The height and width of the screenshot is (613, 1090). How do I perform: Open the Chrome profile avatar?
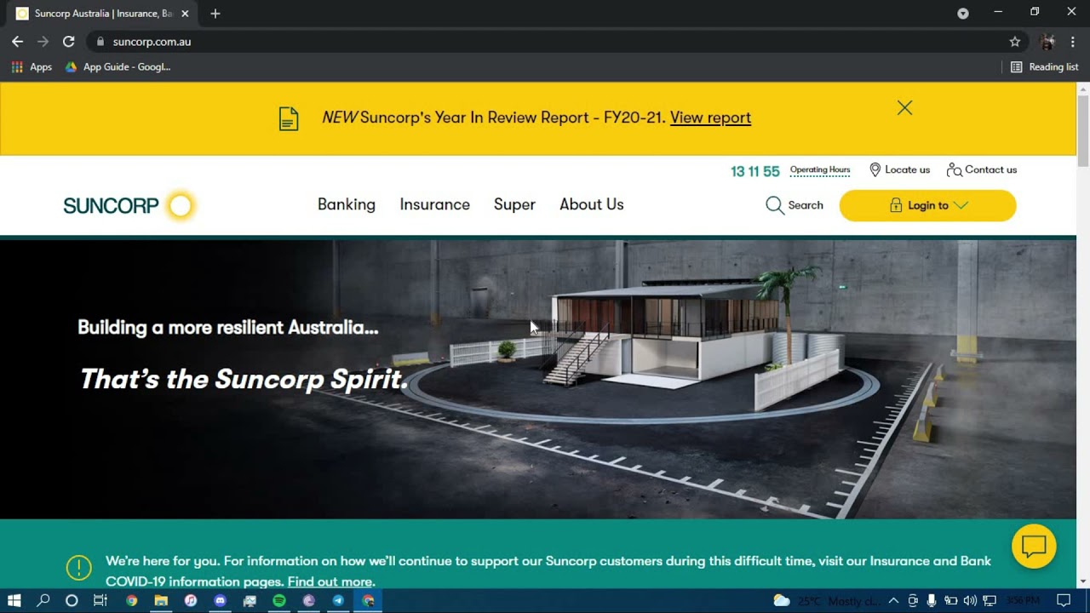tap(1047, 41)
